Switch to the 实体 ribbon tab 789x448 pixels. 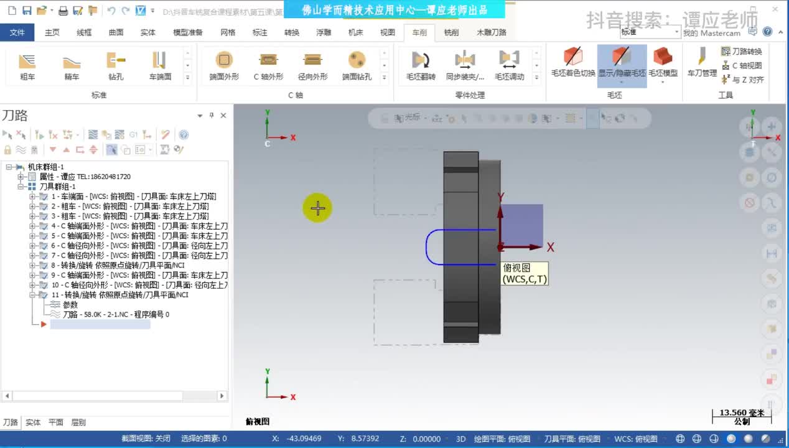click(x=148, y=32)
